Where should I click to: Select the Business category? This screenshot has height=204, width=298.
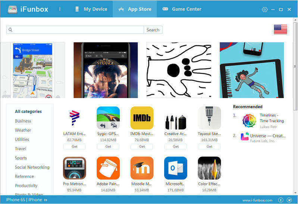point(23,121)
